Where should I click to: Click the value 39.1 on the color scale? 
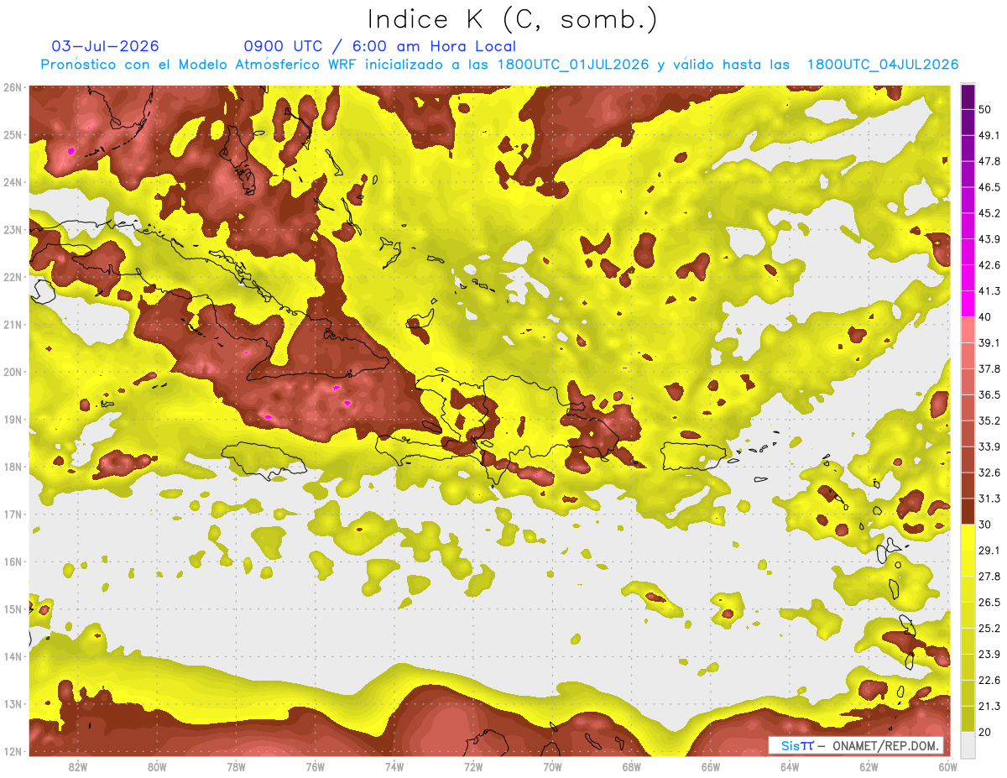tap(989, 343)
